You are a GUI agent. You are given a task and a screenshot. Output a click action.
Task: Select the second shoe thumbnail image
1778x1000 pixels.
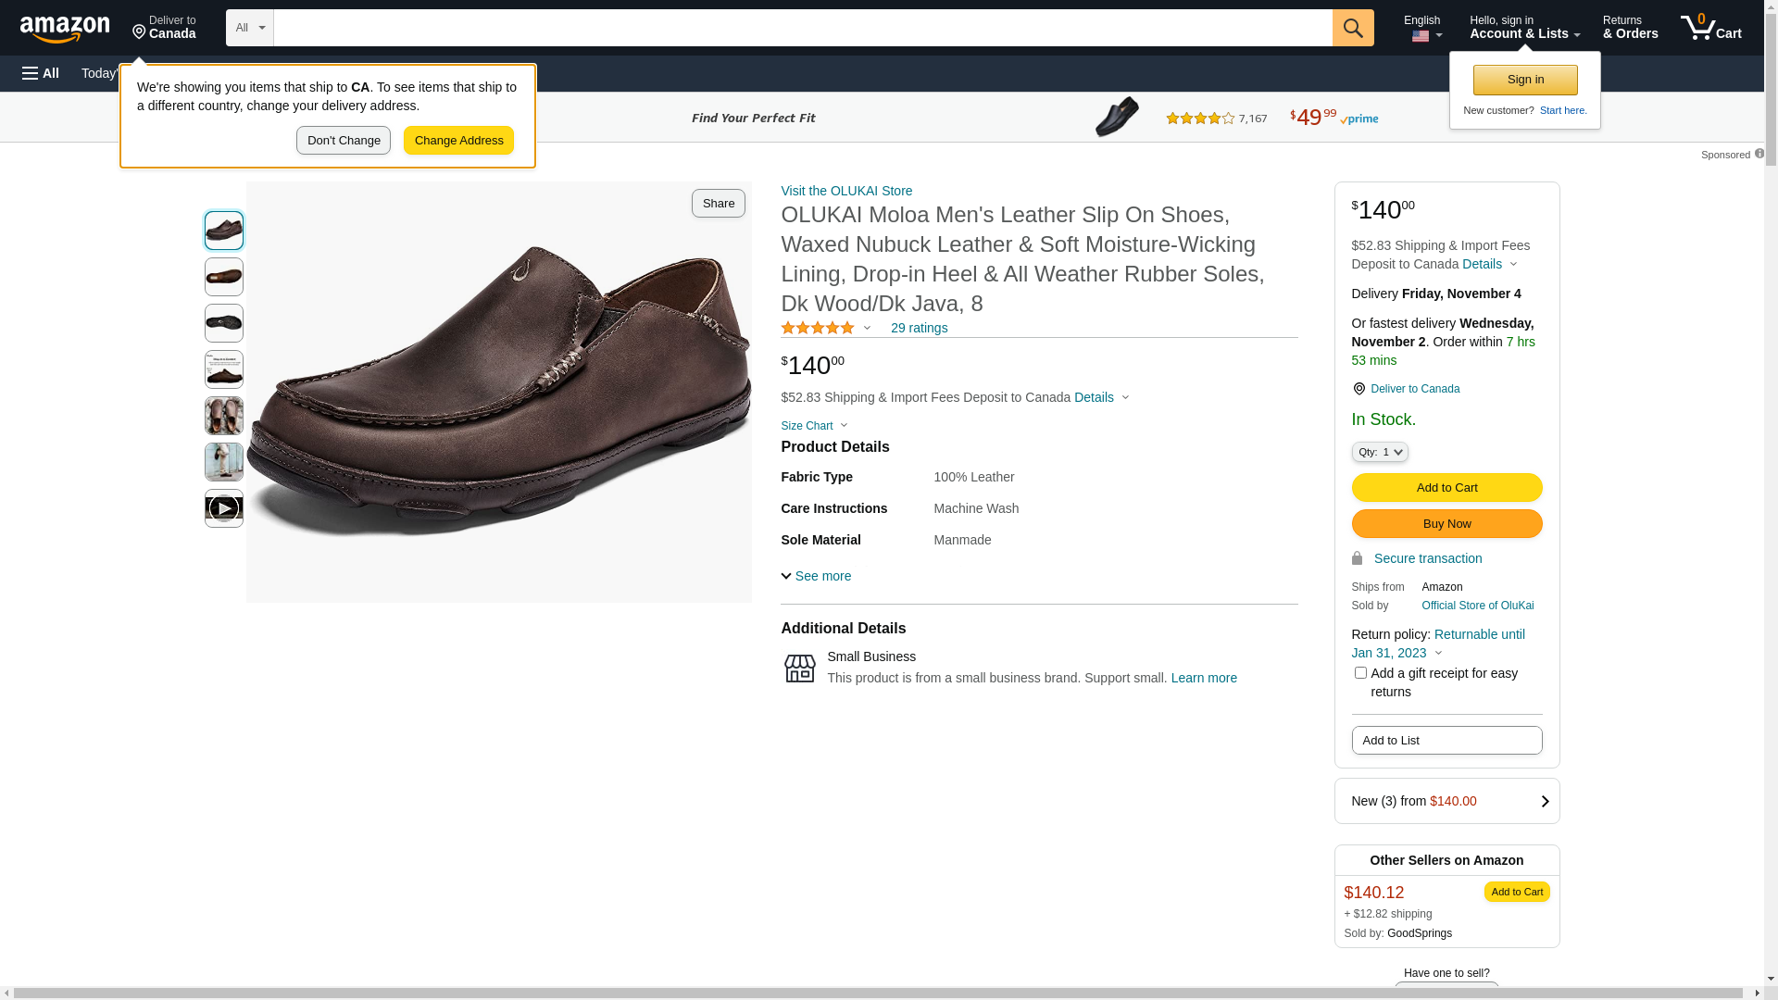(224, 277)
